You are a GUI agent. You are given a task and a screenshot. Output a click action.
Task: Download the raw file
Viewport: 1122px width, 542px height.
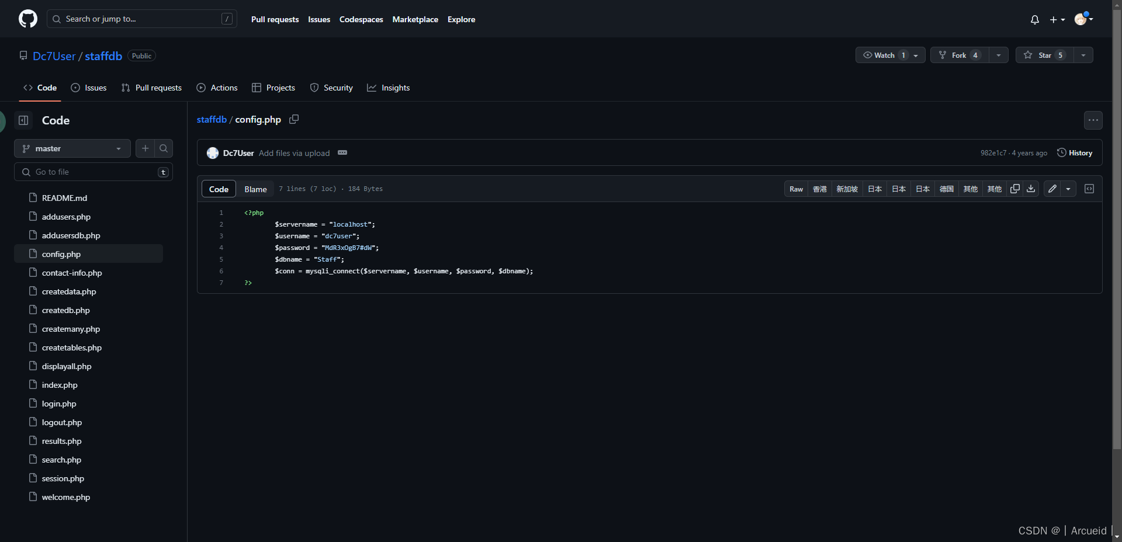[x=1031, y=189]
